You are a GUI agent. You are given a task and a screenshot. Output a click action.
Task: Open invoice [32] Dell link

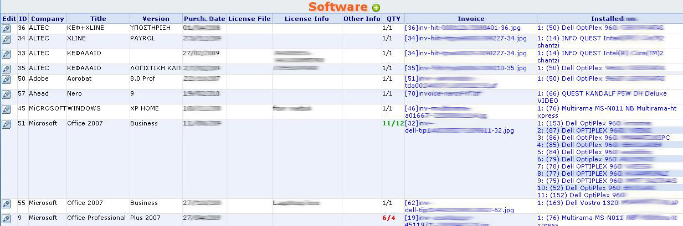[x=460, y=127]
